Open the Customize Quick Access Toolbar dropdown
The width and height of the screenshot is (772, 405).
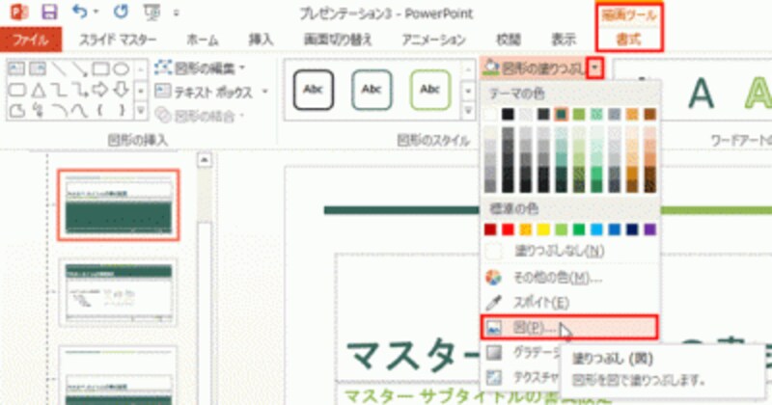(176, 13)
